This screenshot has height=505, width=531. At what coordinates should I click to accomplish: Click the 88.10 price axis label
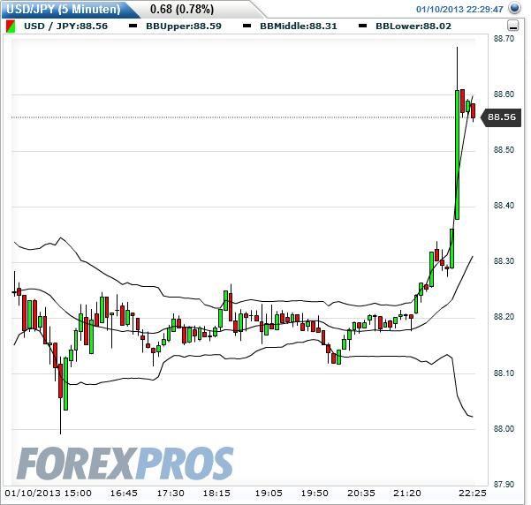click(x=504, y=373)
